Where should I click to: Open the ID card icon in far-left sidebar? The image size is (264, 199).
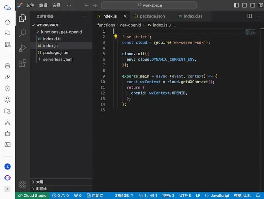pos(7,144)
